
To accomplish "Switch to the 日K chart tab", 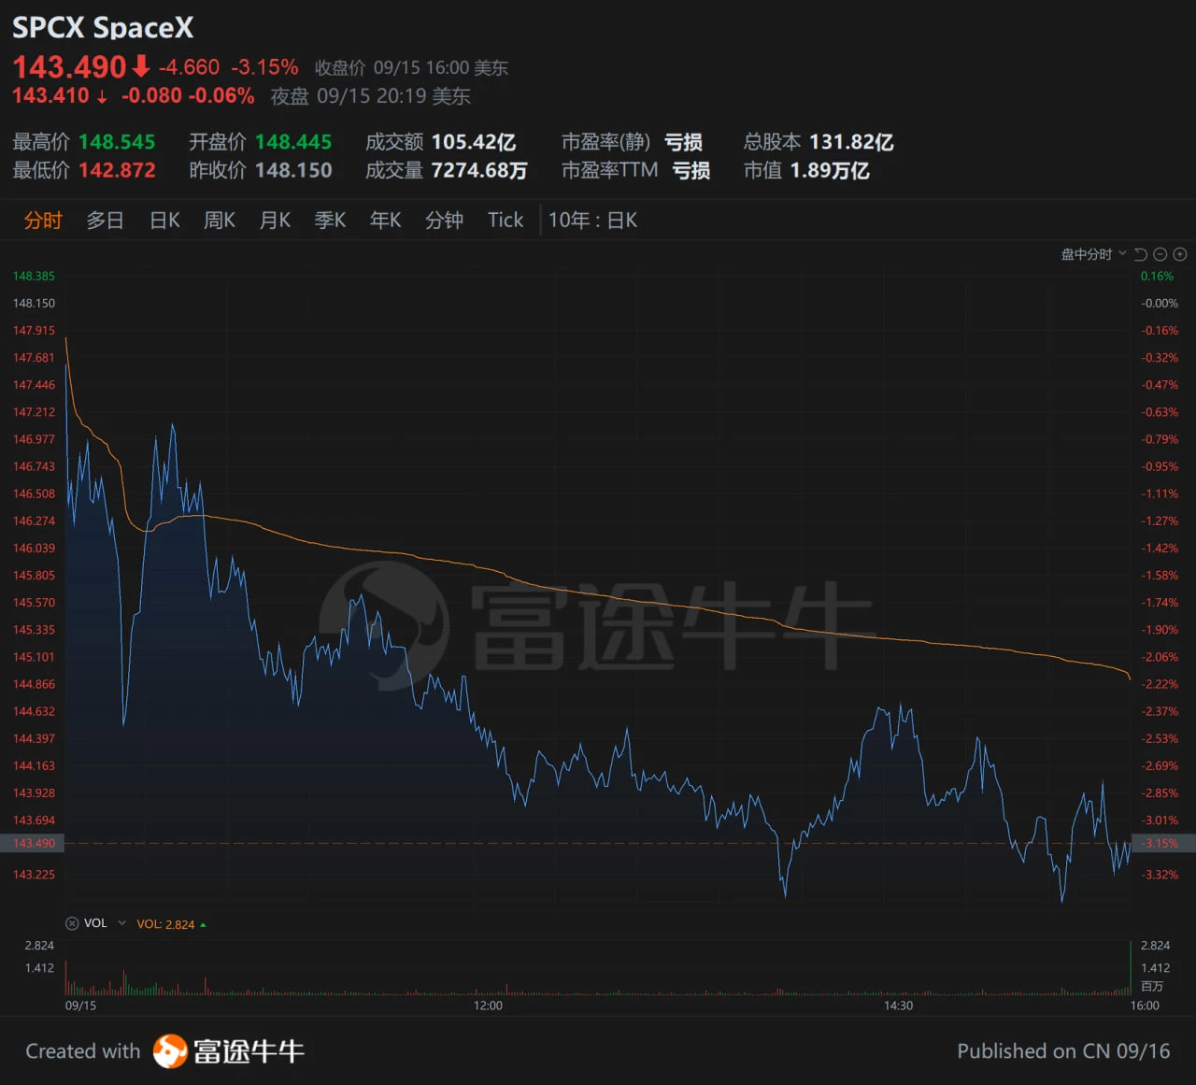I will (x=164, y=221).
